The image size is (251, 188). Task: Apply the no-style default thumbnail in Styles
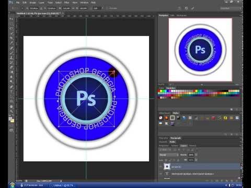coord(161,118)
